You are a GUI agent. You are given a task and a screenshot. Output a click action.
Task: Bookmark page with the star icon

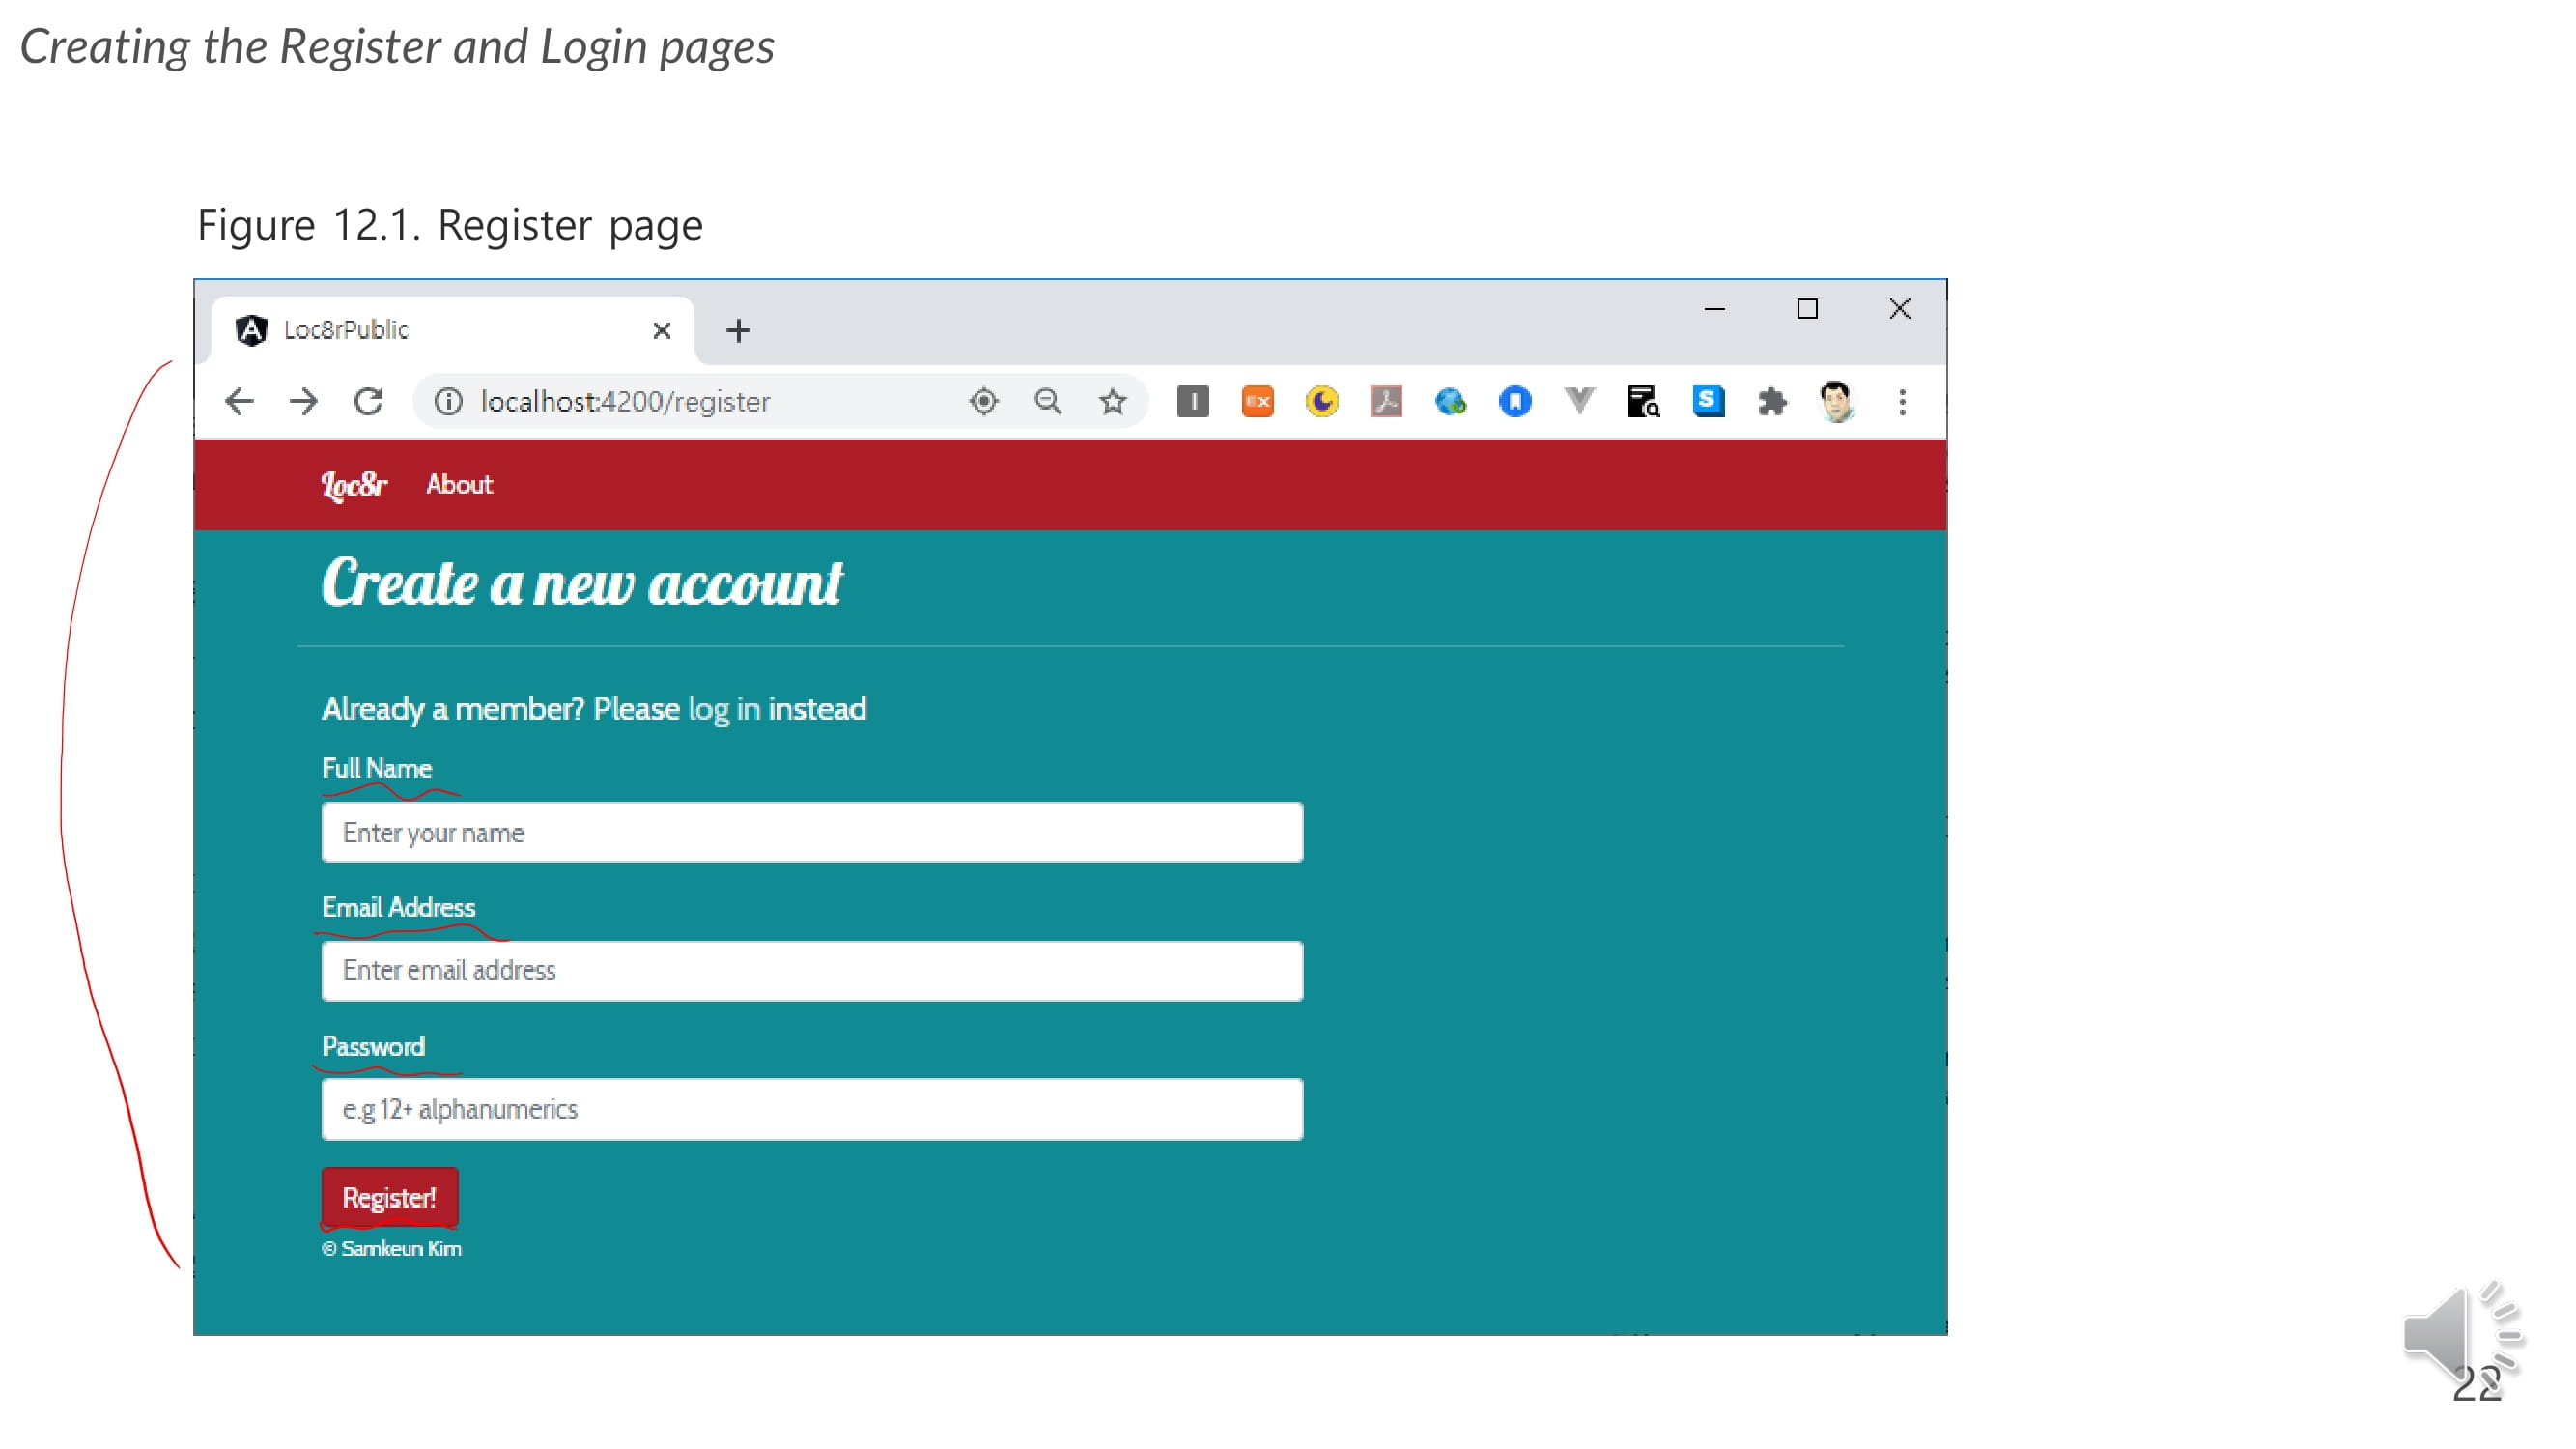pyautogui.click(x=1112, y=402)
